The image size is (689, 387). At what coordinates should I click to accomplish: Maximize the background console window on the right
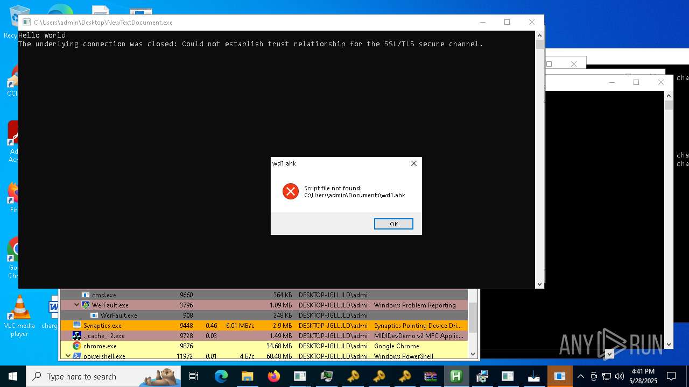tap(636, 82)
